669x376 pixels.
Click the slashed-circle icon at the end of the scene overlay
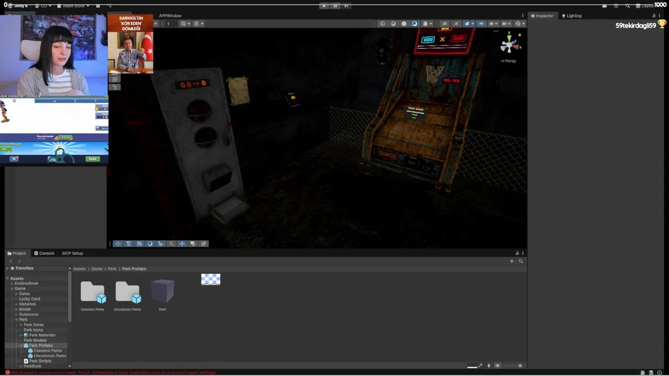(x=203, y=243)
